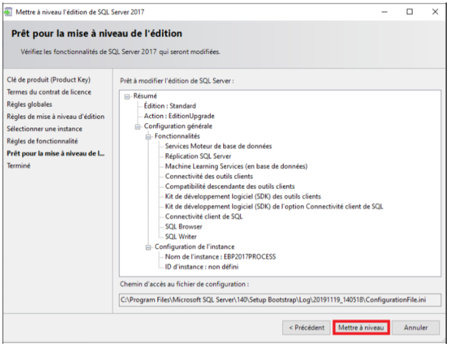Select the Prêt pour la mise à niveau step
450x347 pixels.
pyautogui.click(x=56, y=154)
